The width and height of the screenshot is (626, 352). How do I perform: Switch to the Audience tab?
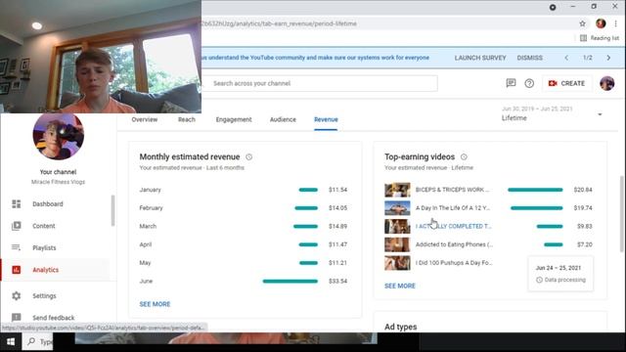pos(283,119)
